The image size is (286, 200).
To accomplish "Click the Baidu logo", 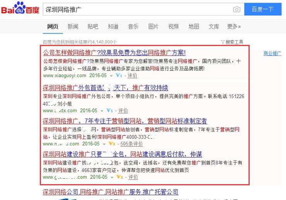I will (x=20, y=8).
